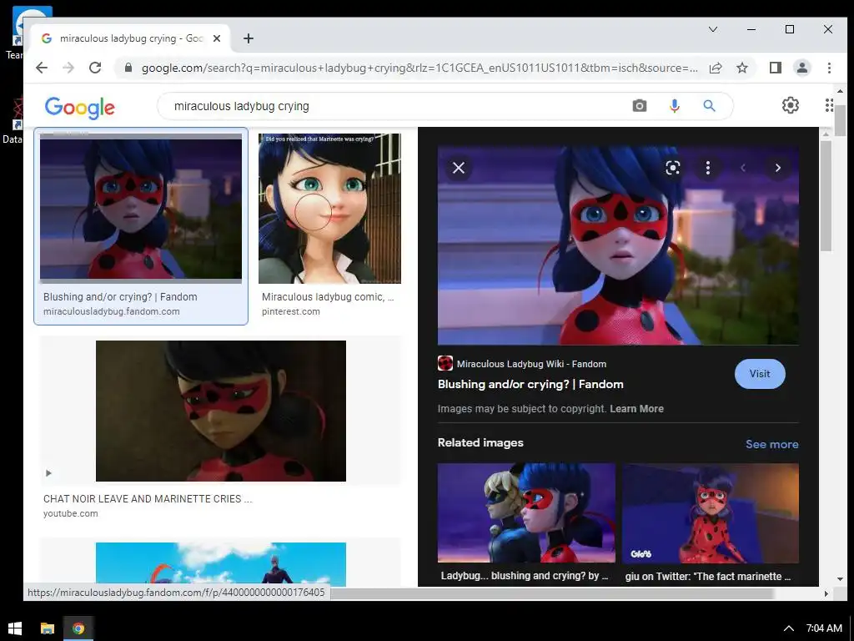The image size is (854, 641).
Task: Close the image preview panel
Action: [459, 168]
